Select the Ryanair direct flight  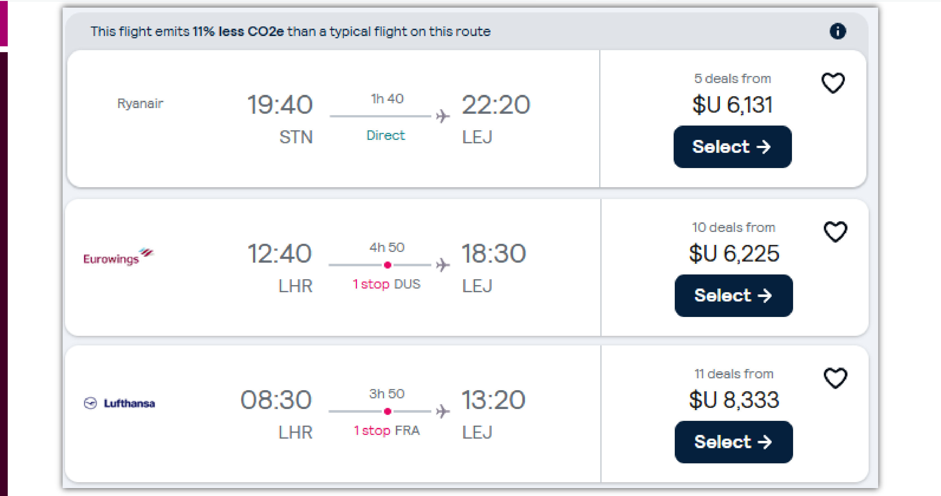[732, 147]
